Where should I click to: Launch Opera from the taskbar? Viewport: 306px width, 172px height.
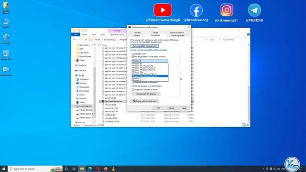98,169
